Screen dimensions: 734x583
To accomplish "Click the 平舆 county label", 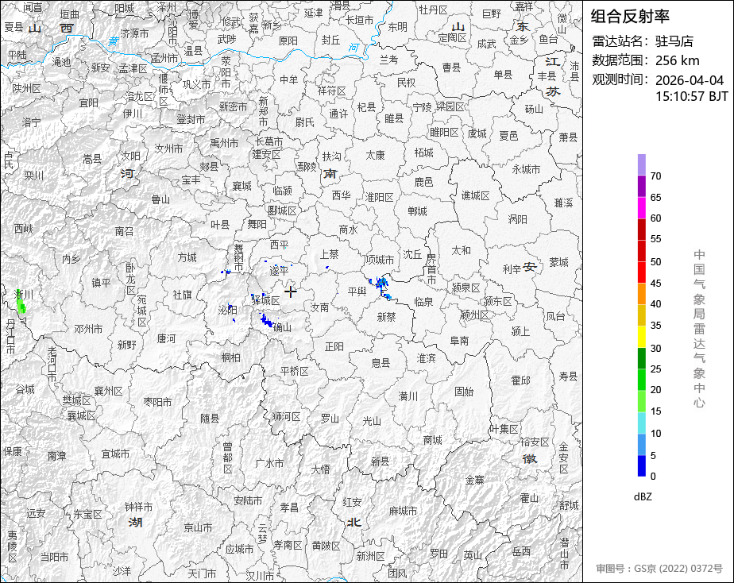I will (357, 291).
